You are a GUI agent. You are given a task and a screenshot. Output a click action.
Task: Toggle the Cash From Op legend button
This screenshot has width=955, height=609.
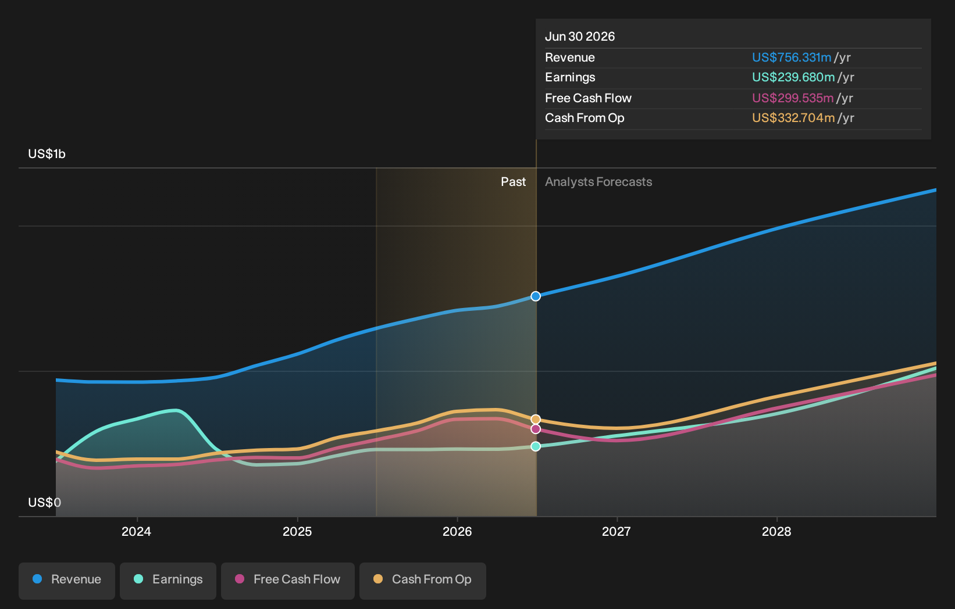(x=423, y=581)
